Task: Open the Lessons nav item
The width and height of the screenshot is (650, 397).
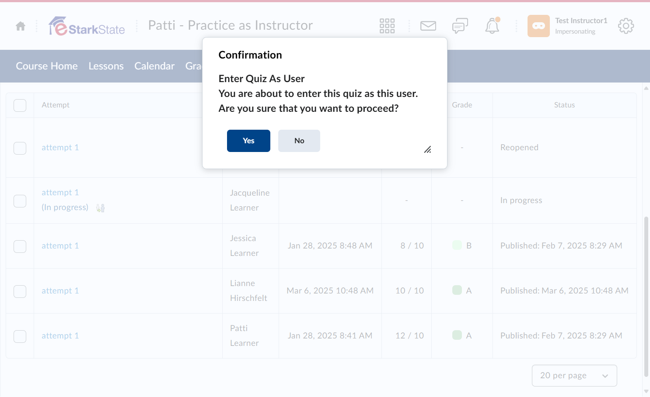Action: pyautogui.click(x=106, y=66)
